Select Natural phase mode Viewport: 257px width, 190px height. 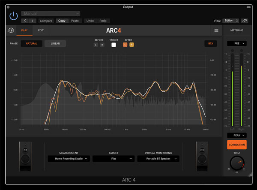(31, 43)
